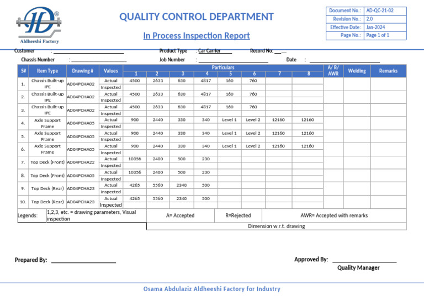The height and width of the screenshot is (300, 424).
Task: Click row 1 item 'Chassis Built-up IPE'
Action: [x=47, y=84]
